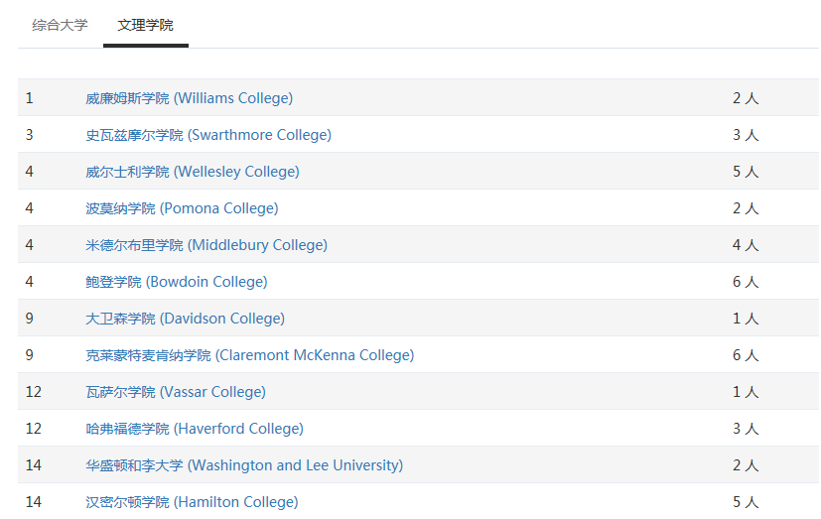Open the Swarthmore College link
This screenshot has width=821, height=519.
[x=208, y=135]
